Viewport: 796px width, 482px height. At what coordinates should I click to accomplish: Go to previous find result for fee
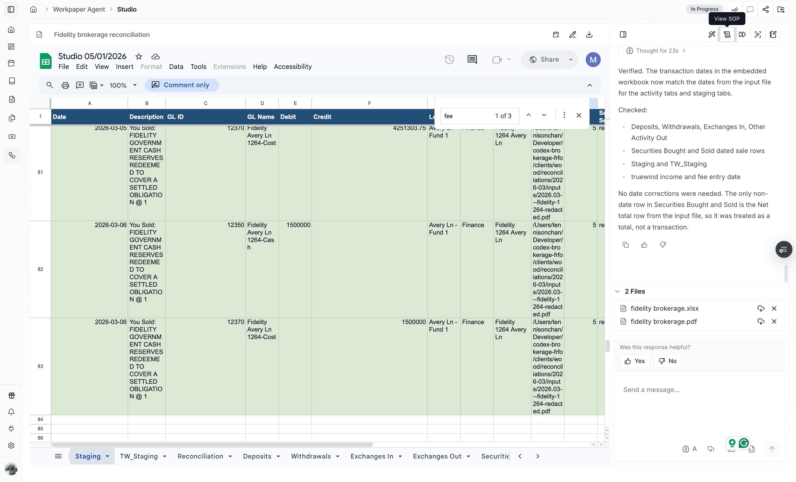[528, 115]
